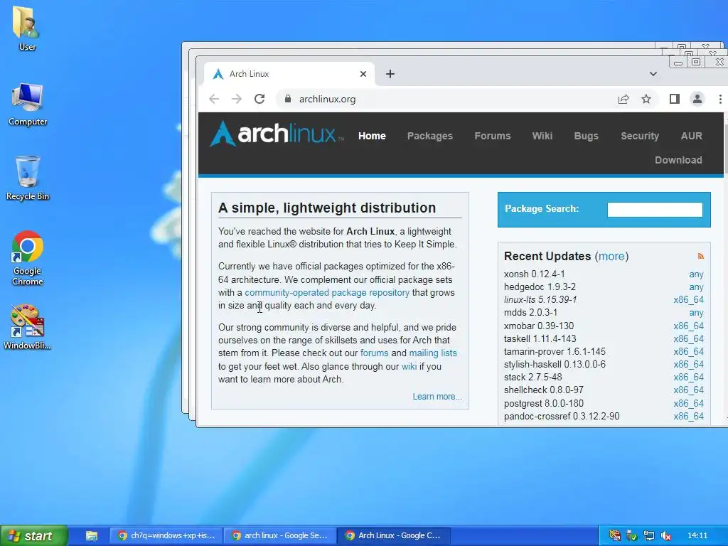The image size is (728, 546).
Task: Switch to the Arch Linux tab
Action: (289, 74)
